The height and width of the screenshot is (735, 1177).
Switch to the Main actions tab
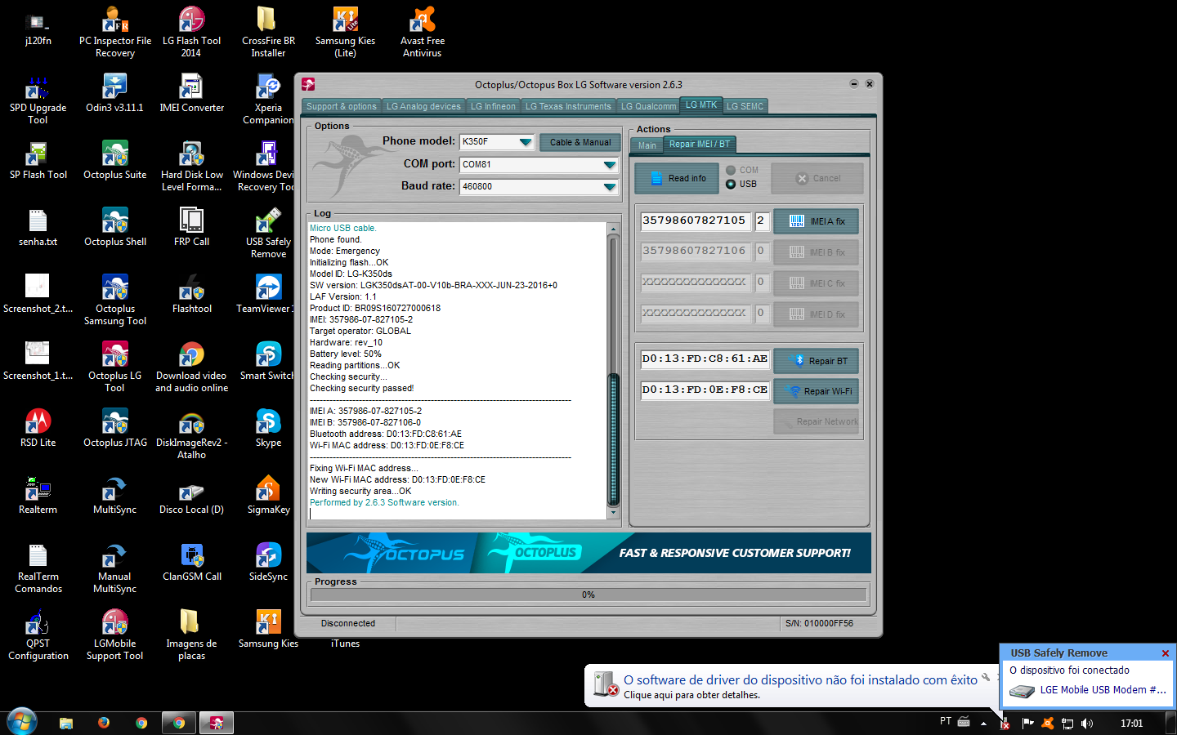coord(647,145)
